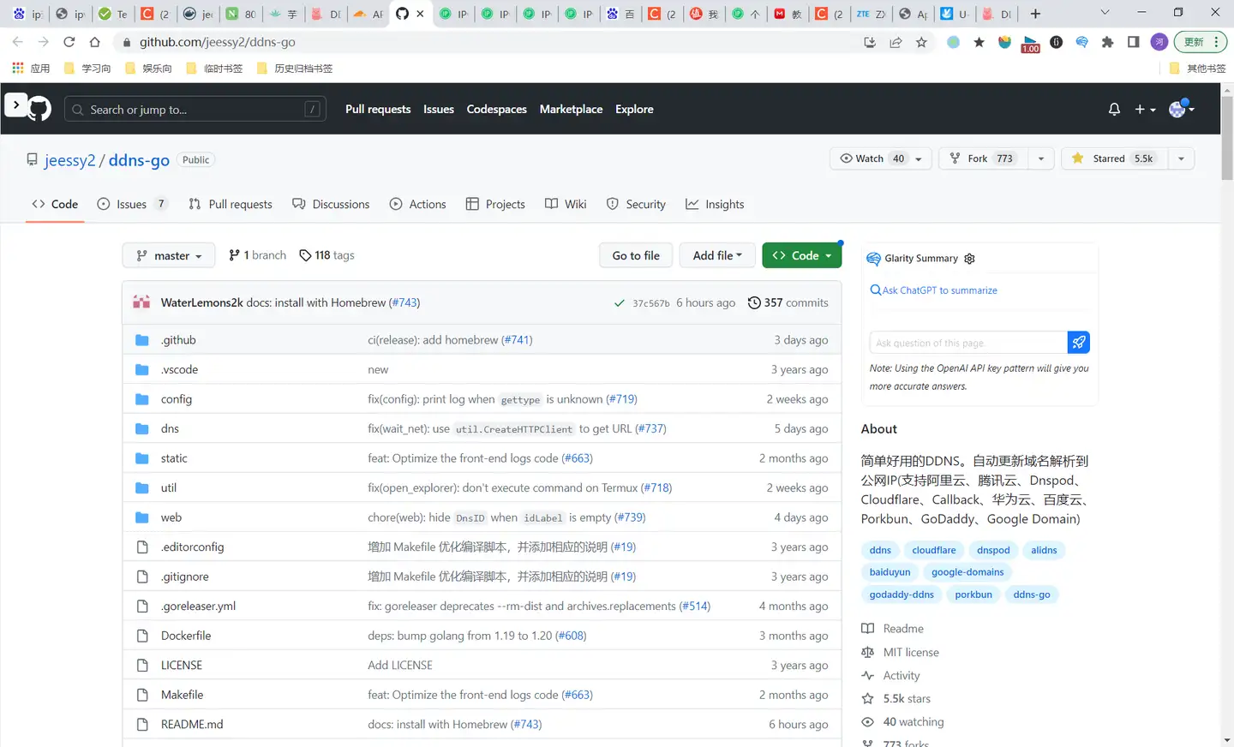Open Codespaces in top navigation

[x=496, y=109]
